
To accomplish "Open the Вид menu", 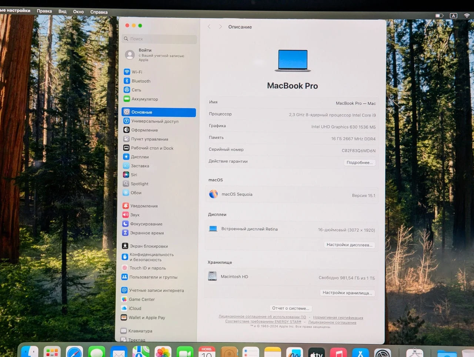I will (x=63, y=11).
